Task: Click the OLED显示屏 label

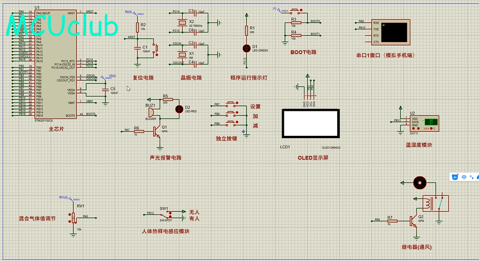Action: coord(313,158)
